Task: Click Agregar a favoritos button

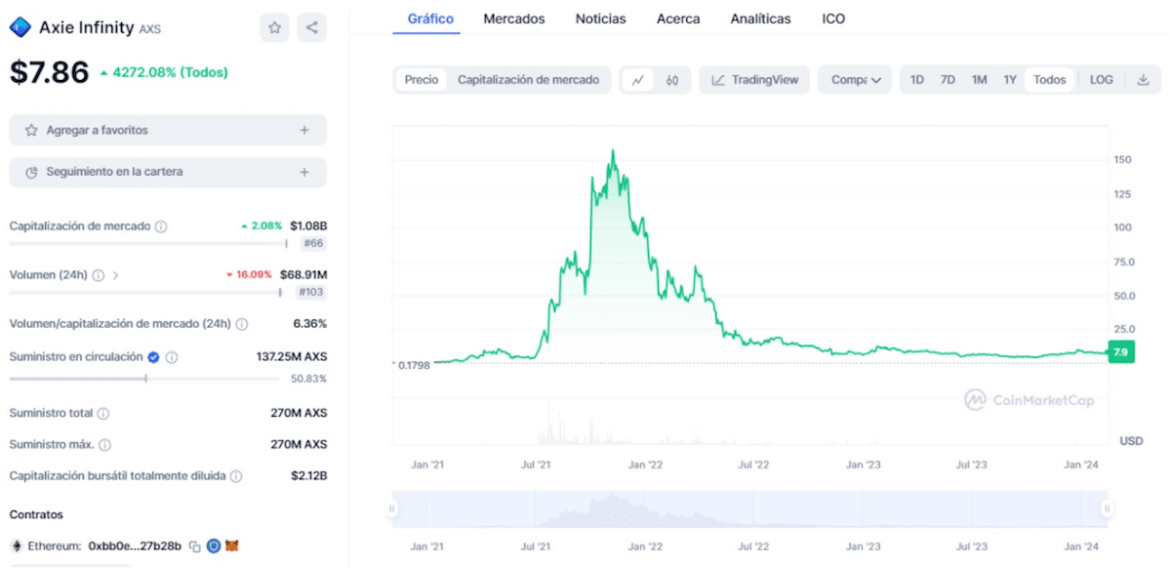Action: coord(167,129)
